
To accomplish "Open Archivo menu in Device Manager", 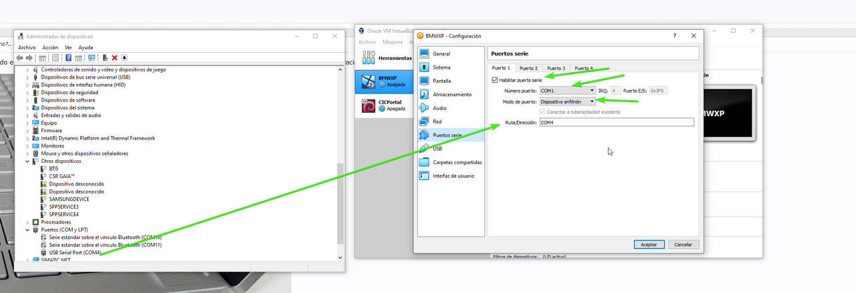I will (x=27, y=47).
